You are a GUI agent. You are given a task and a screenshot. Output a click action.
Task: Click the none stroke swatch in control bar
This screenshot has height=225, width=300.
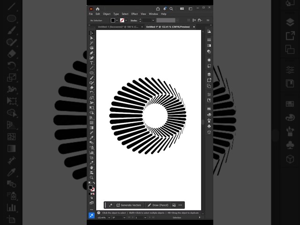click(x=122, y=20)
